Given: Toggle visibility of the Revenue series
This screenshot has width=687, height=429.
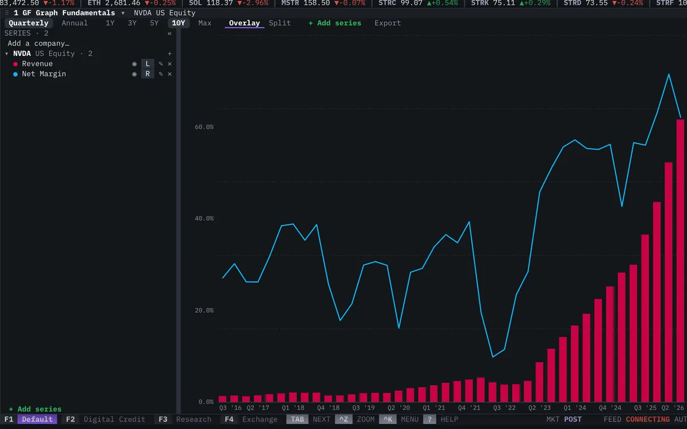Looking at the screenshot, I should click(135, 64).
